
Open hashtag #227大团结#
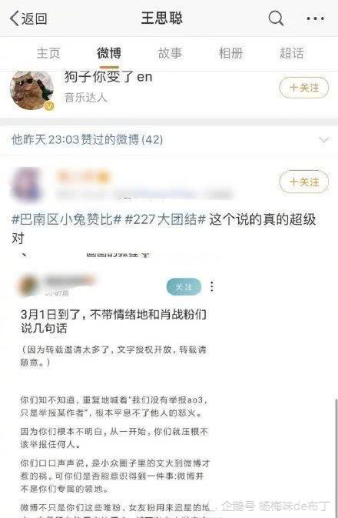pyautogui.click(x=166, y=219)
